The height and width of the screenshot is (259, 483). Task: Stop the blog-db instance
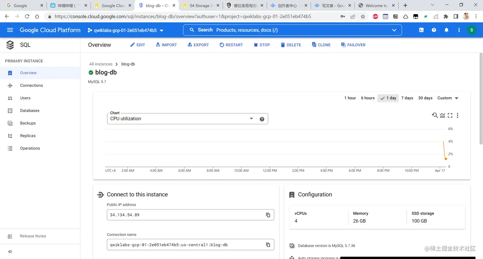tap(262, 45)
